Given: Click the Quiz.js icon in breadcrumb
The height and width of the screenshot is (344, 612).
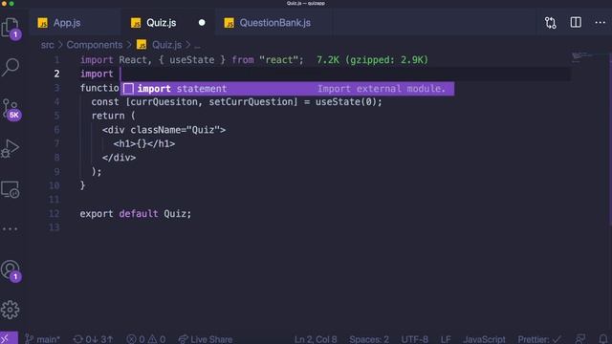Looking at the screenshot, I should tap(142, 45).
